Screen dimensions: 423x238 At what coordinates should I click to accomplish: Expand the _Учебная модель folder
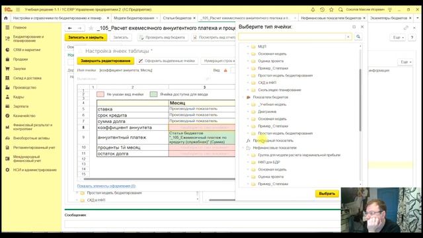click(x=248, y=104)
